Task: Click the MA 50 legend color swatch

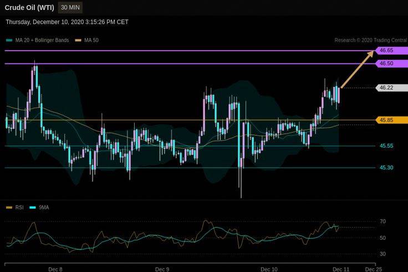Action: point(78,41)
